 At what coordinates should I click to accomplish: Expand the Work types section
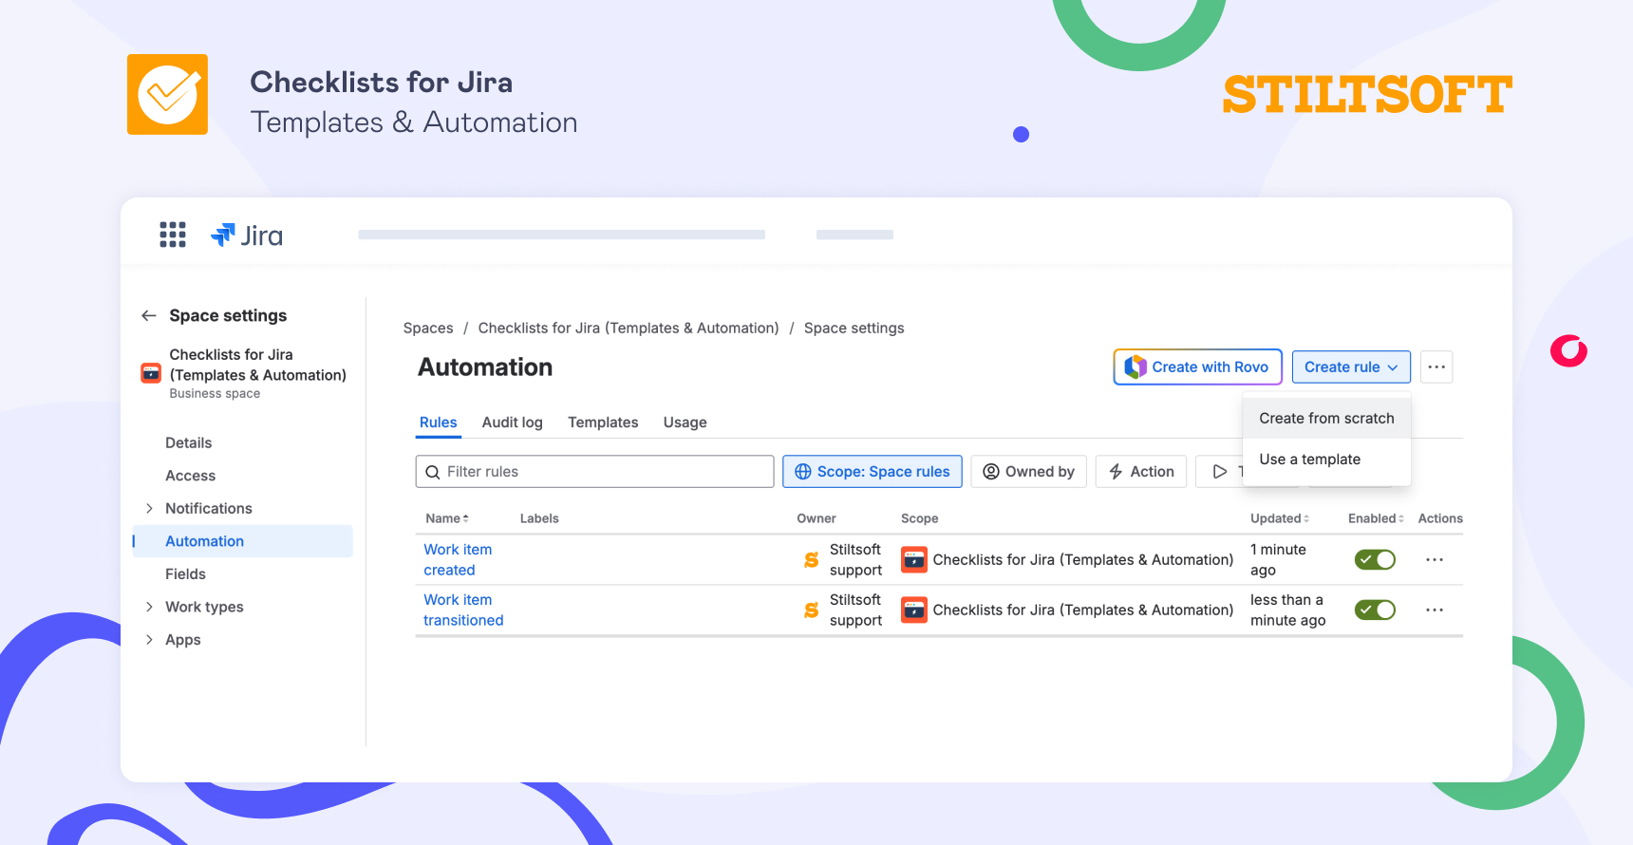(149, 607)
